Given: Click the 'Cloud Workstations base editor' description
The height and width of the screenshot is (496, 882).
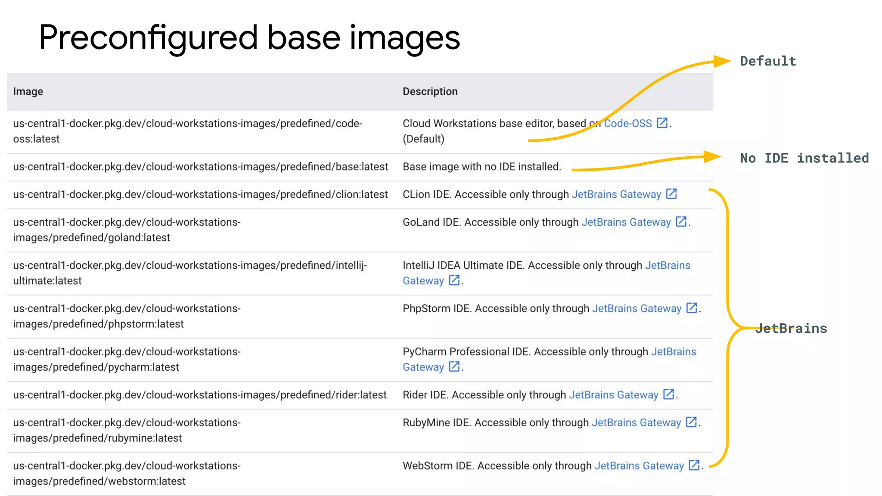Looking at the screenshot, I should 537,131.
